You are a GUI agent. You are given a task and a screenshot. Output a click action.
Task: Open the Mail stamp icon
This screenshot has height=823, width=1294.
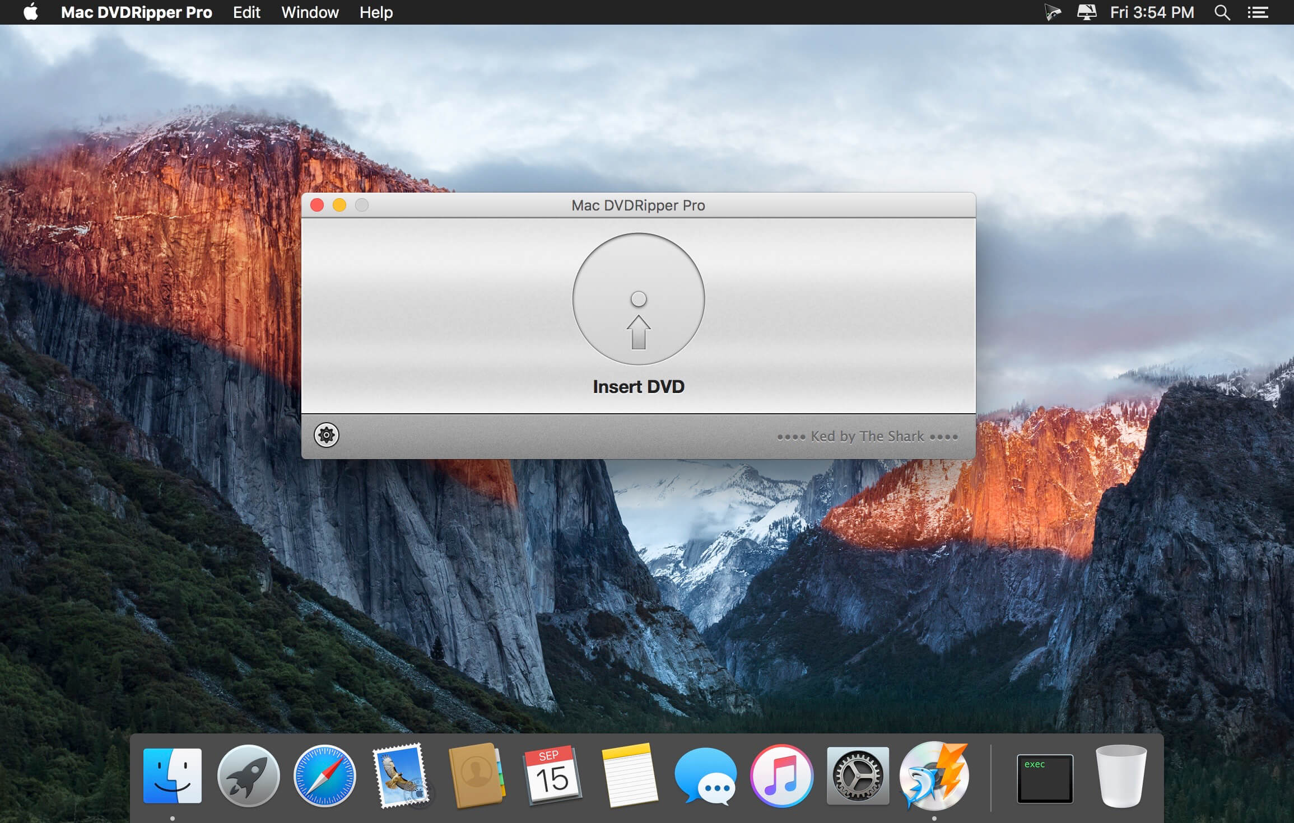400,776
